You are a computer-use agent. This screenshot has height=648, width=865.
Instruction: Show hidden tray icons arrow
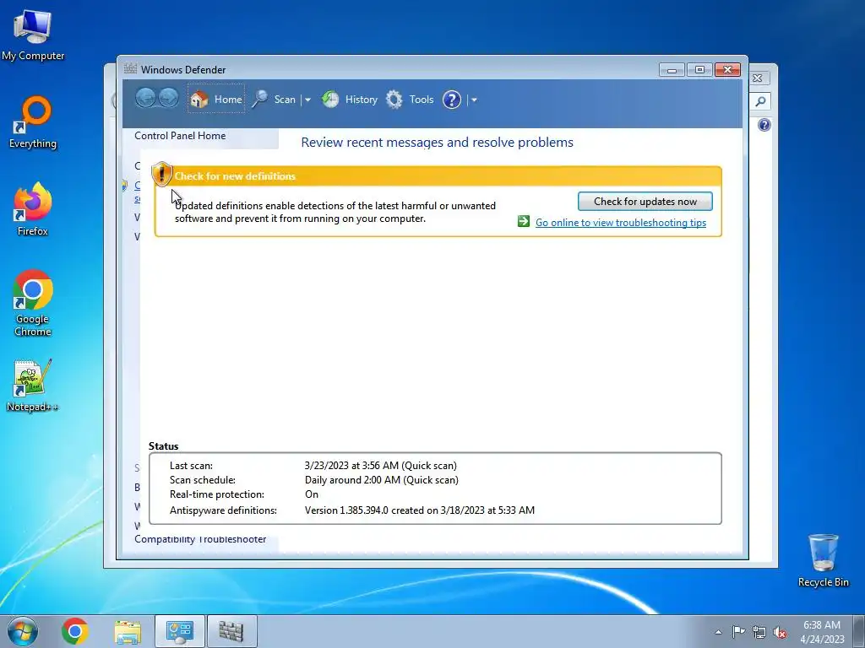point(718,632)
